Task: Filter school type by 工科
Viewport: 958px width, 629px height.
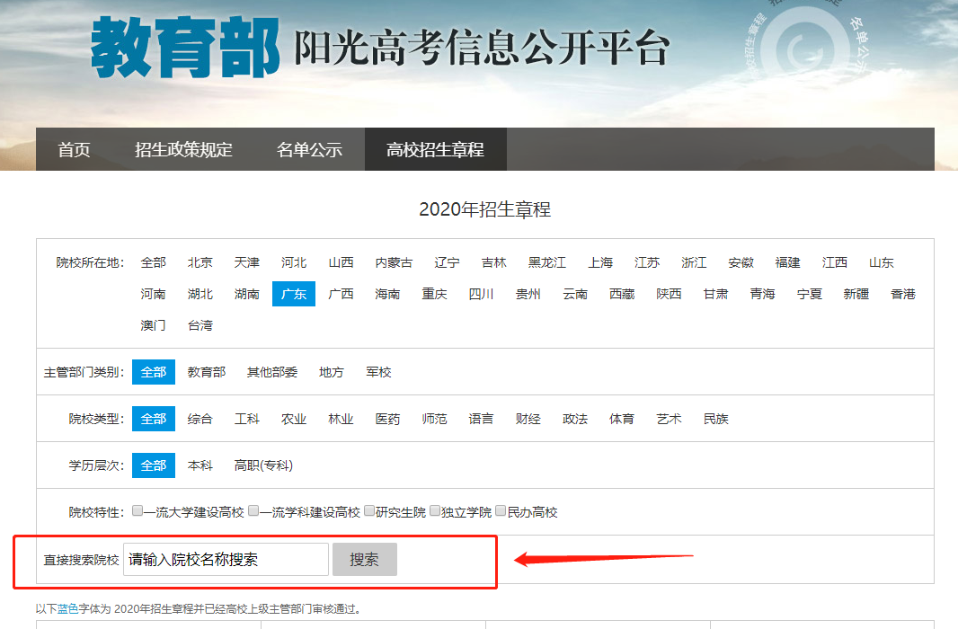Action: [x=247, y=419]
